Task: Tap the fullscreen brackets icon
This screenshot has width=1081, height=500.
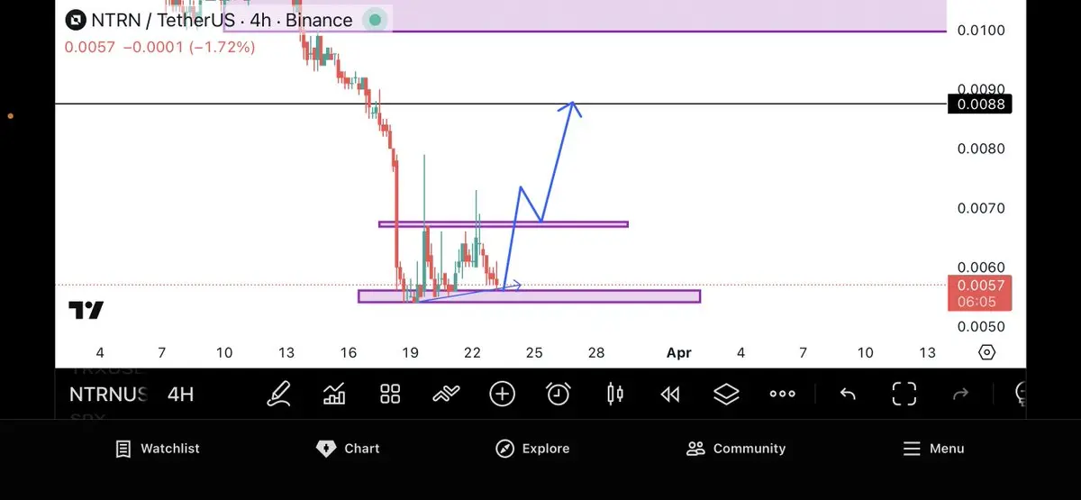Action: pos(904,394)
